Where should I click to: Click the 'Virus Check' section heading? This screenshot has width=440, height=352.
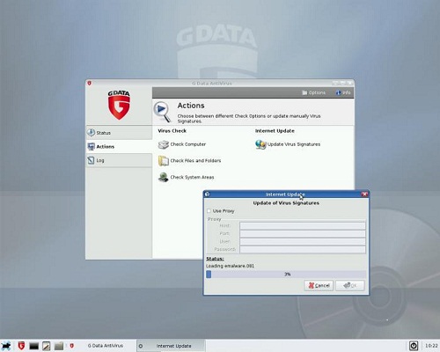pos(172,131)
